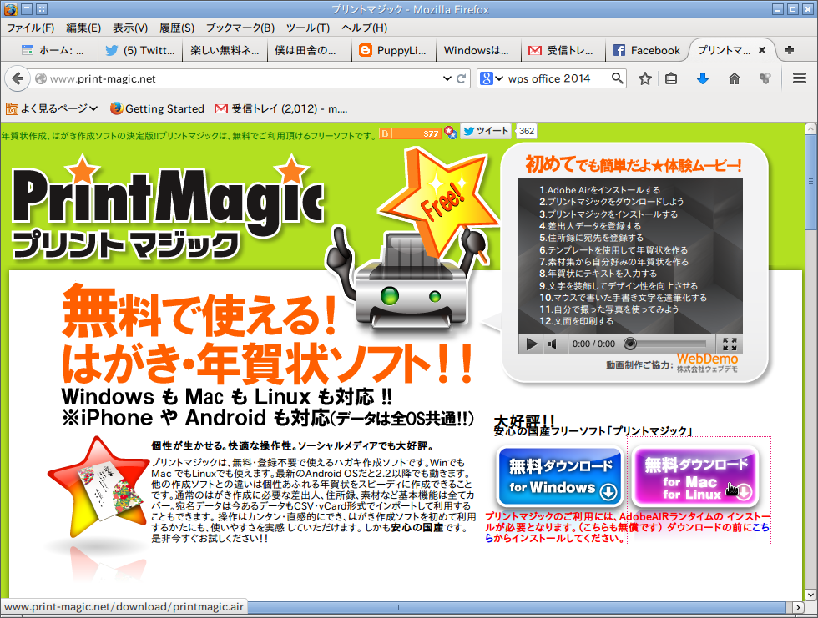Click the PrintMagic logo
The width and height of the screenshot is (818, 618).
click(168, 209)
